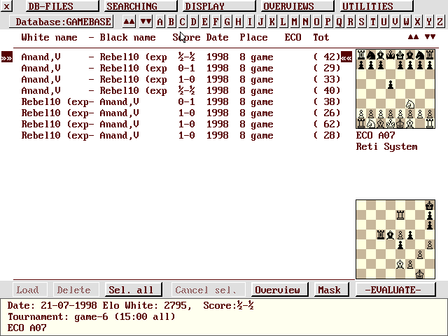
Task: Jump to letter R in the index
Action: pos(340,22)
